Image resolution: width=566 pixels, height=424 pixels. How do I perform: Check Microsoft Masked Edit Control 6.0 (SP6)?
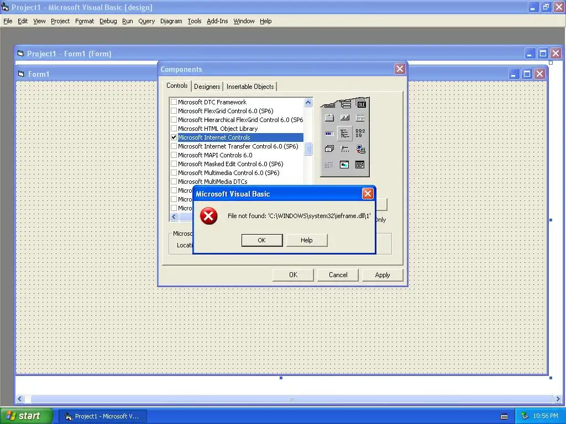pyautogui.click(x=174, y=163)
